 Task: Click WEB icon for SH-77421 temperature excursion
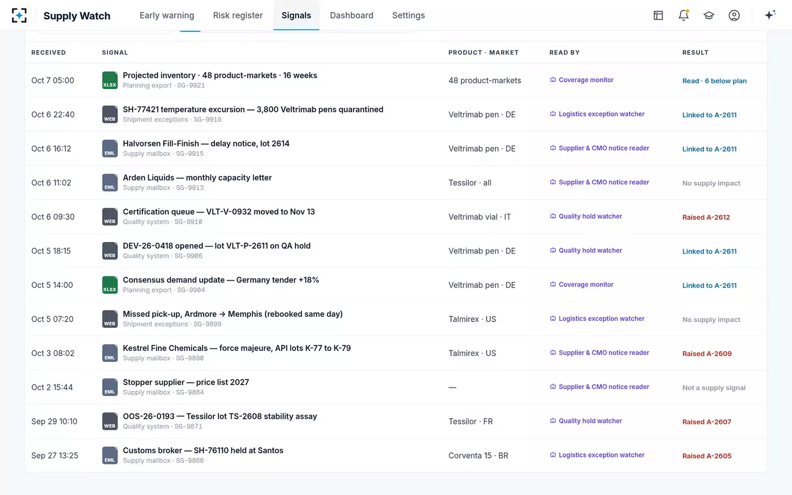click(x=110, y=114)
